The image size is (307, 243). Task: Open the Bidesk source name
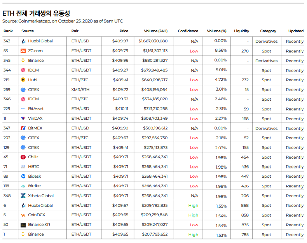pos(35,176)
